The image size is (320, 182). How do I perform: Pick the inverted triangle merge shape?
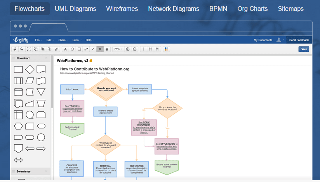(x=41, y=92)
